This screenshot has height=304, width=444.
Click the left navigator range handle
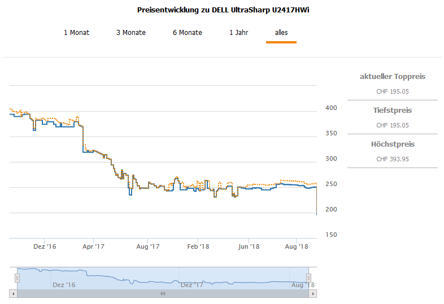point(17,278)
